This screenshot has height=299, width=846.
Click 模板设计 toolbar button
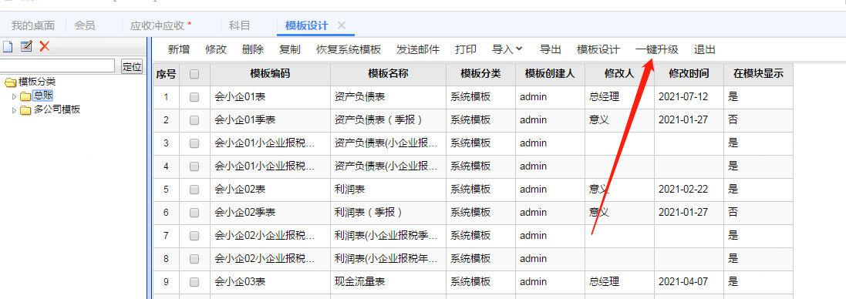pos(598,49)
